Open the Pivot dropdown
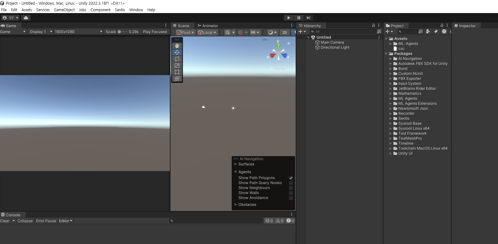This screenshot has height=244, width=498. coord(185,32)
